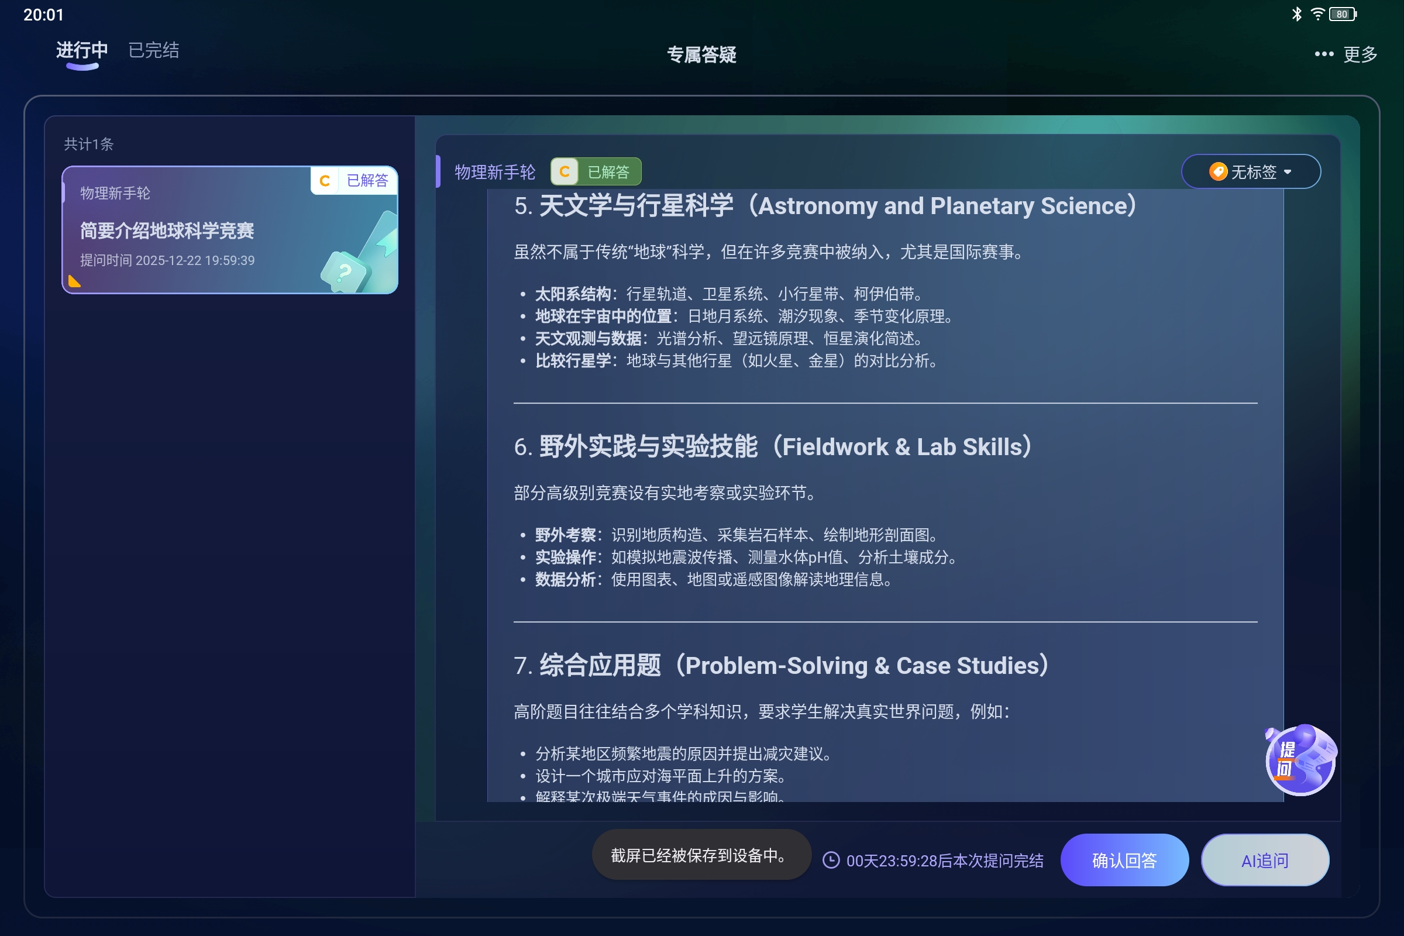Click the clock icon beside the countdown timer
Viewport: 1404px width, 936px height.
tap(831, 860)
